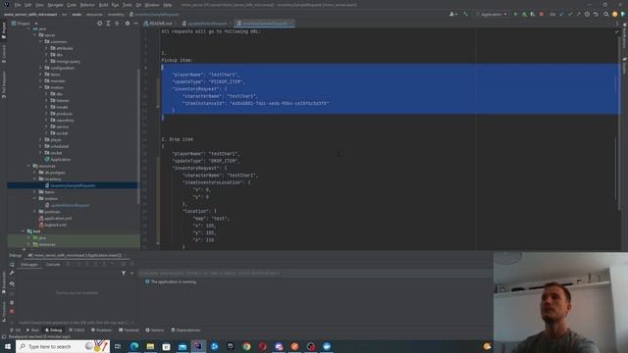Expand the postman folder in the project tree
Screen dimensions: 628x353
35,212
